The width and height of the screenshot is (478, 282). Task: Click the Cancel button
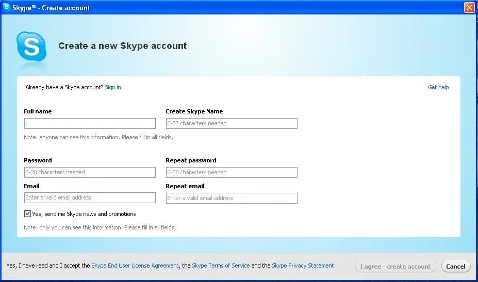coord(456,267)
